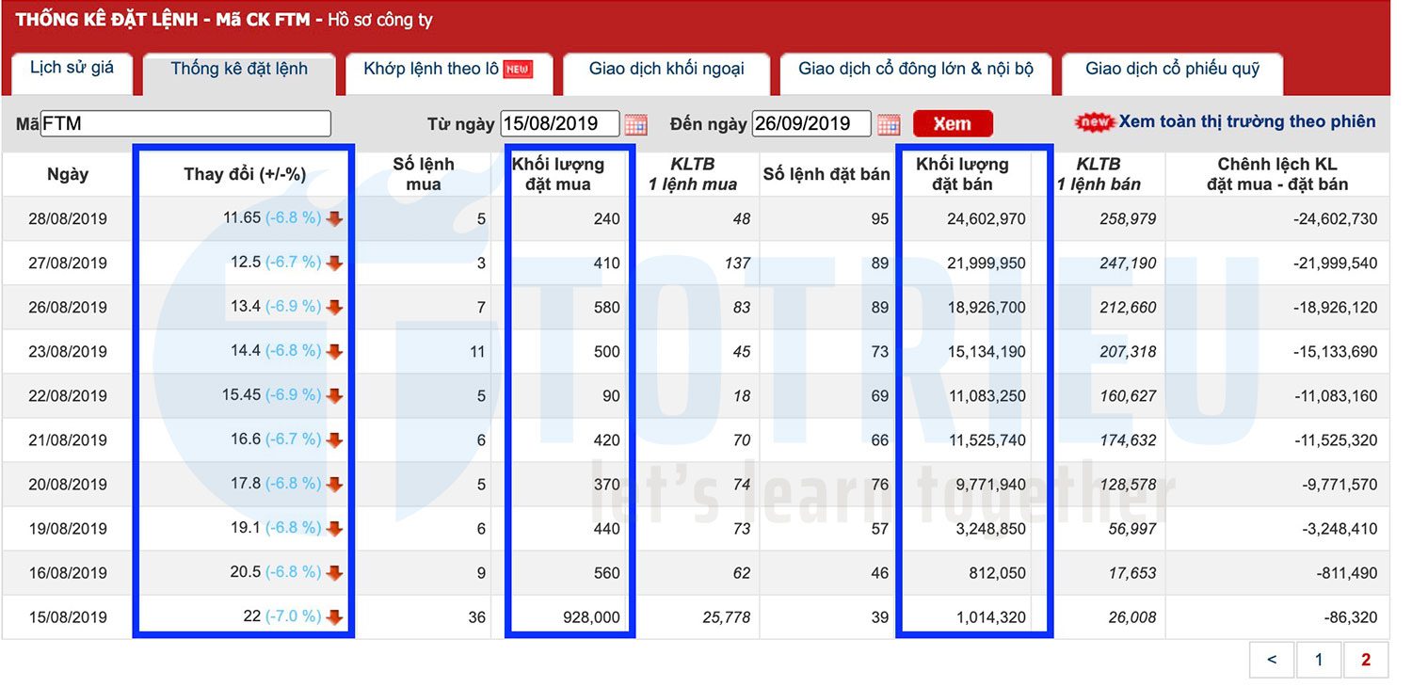Screen dimensions: 1412x687
Task: Click the red down arrow for 28/08/2019
Action: pyautogui.click(x=334, y=219)
